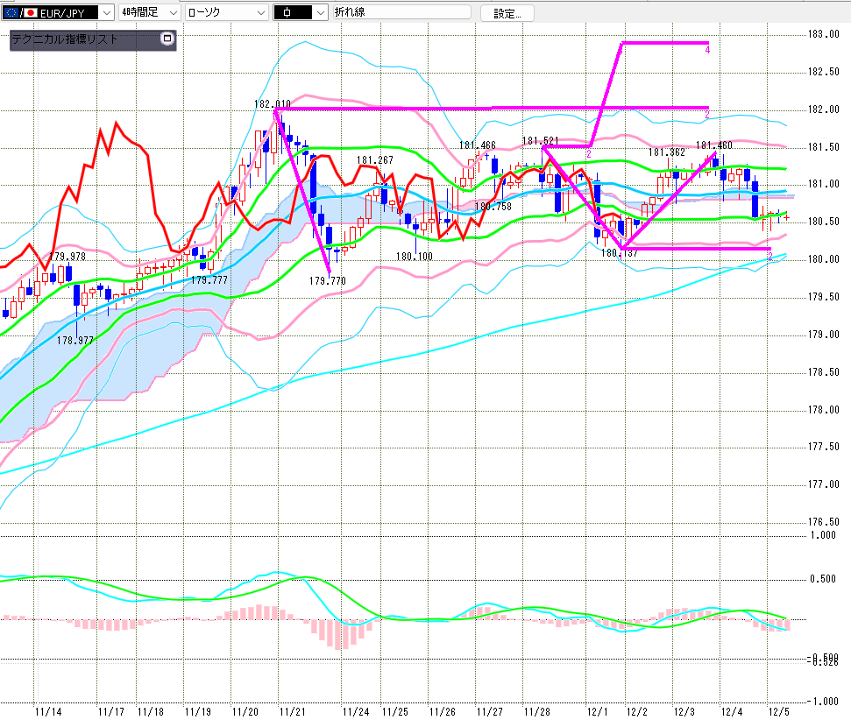The height and width of the screenshot is (720, 851).
Task: Click the Japan flag icon in pair selector
Action: coord(32,13)
